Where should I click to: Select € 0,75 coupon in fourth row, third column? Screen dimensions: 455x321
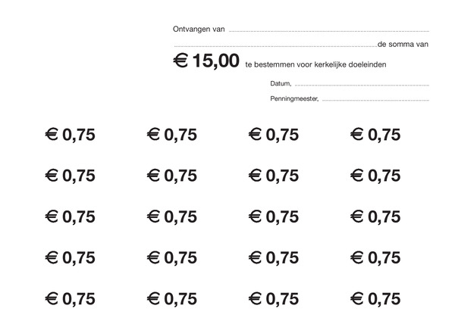tap(274, 258)
